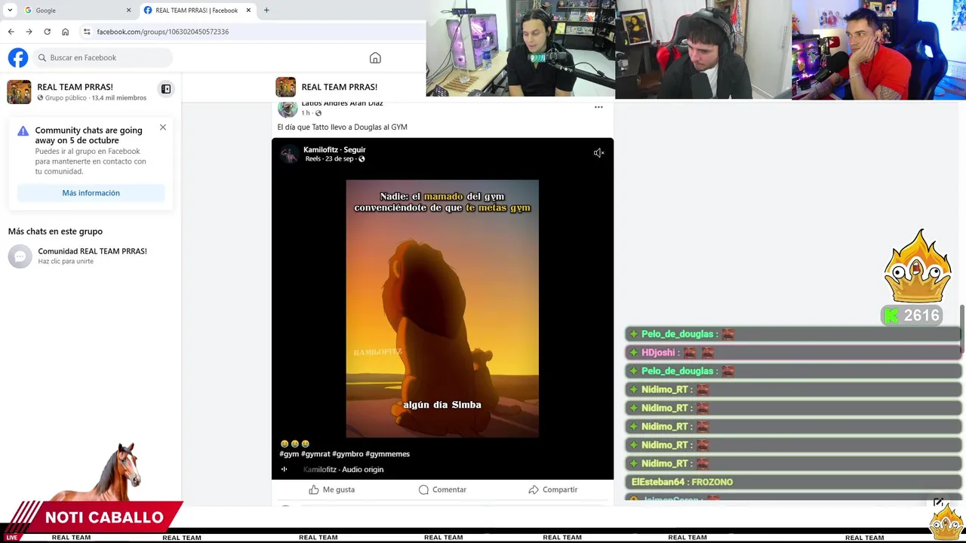Like the post with Me gusta

[331, 489]
